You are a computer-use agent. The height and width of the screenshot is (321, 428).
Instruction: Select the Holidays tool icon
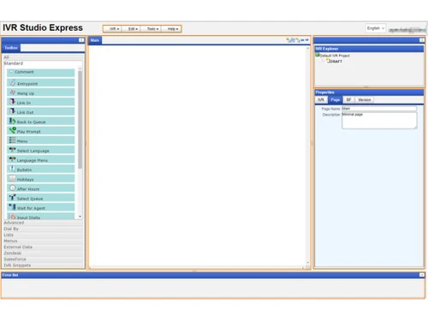click(12, 179)
